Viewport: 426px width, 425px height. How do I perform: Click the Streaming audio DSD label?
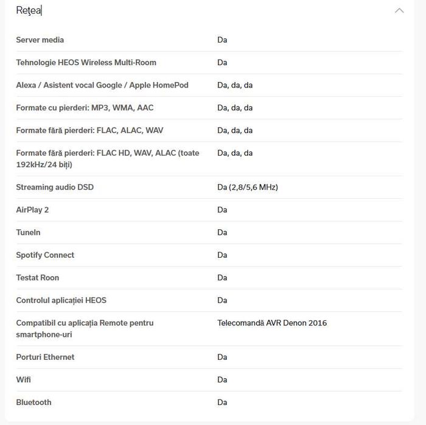pos(55,187)
